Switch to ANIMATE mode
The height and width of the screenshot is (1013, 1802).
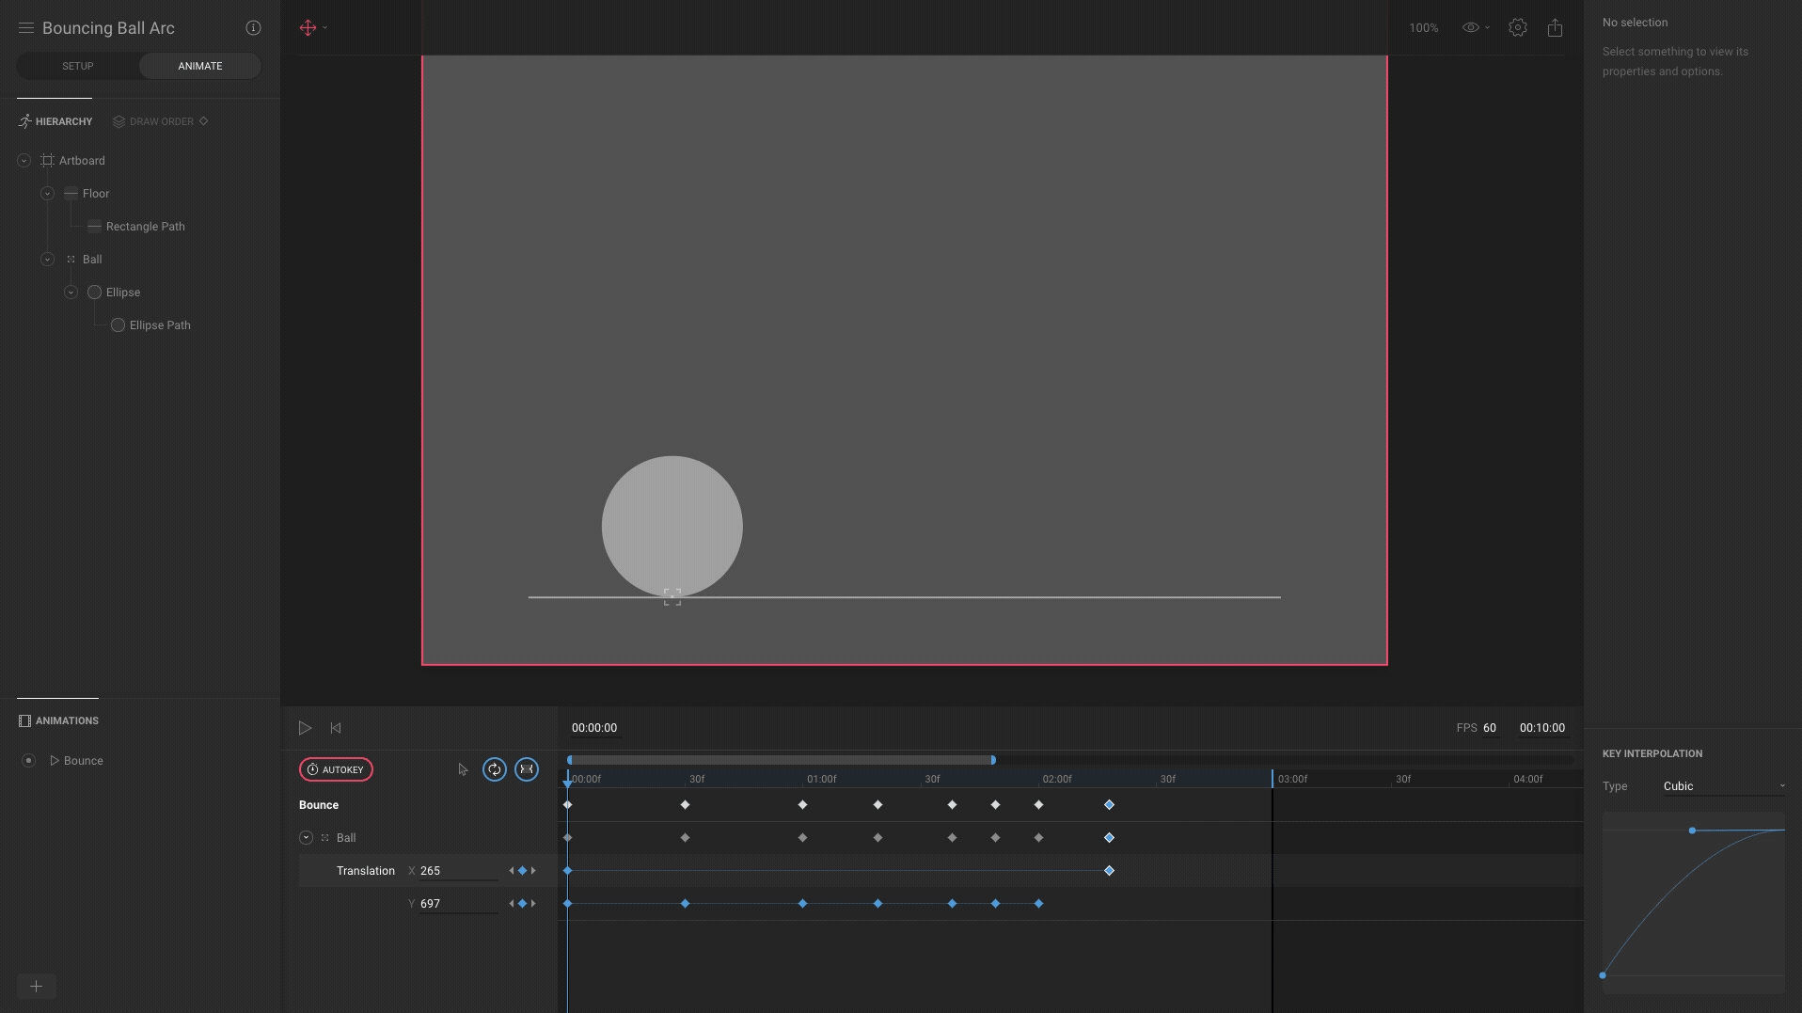(x=200, y=66)
